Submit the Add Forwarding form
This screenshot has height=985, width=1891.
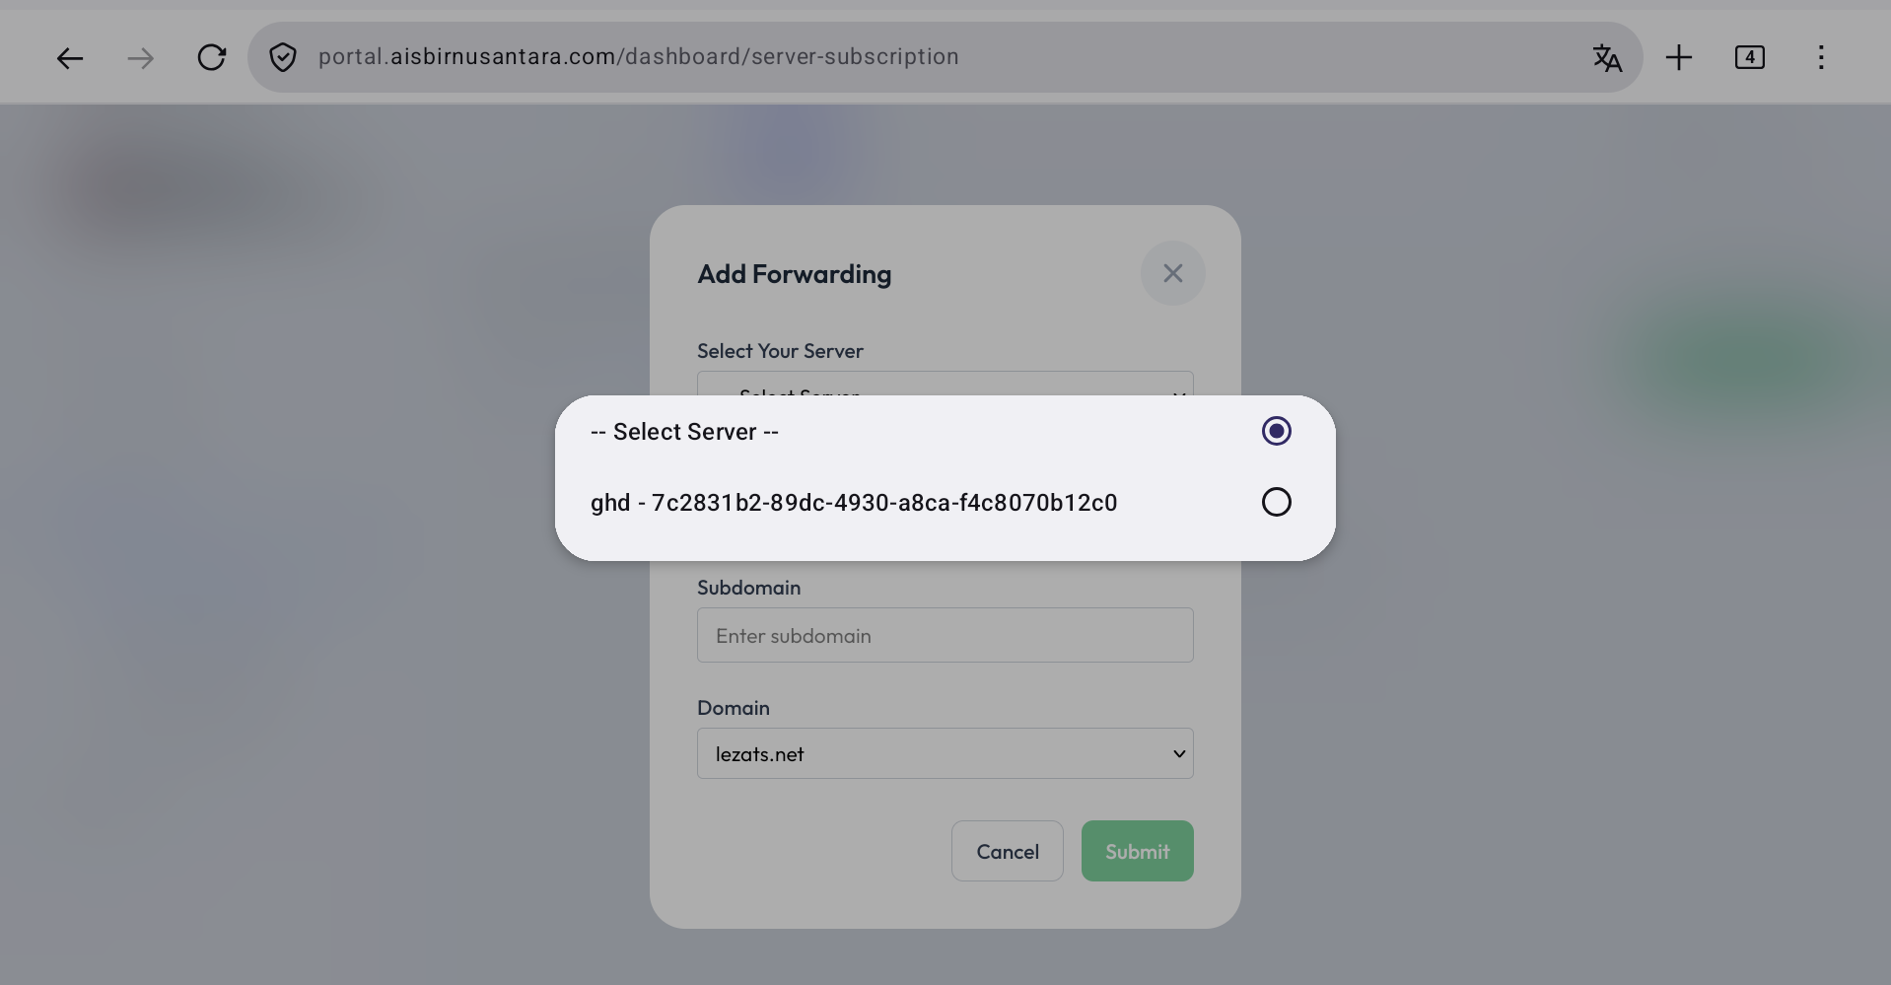(x=1137, y=852)
